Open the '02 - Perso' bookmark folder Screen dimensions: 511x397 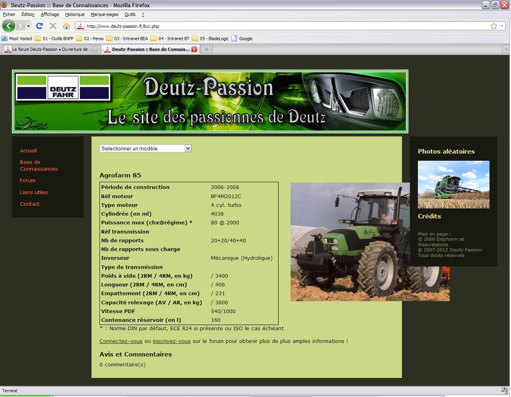90,39
